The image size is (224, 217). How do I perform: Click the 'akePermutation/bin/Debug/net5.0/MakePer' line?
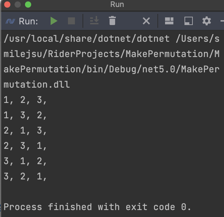(111, 69)
